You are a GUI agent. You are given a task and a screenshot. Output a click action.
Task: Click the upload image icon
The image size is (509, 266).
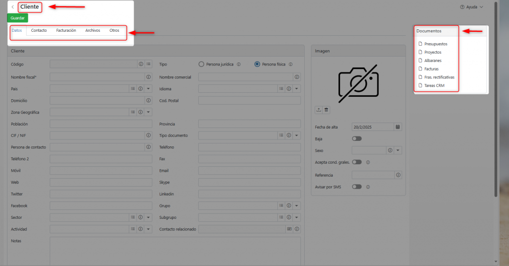pos(319,110)
